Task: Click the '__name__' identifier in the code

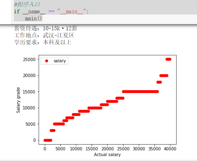Action: click(x=34, y=12)
